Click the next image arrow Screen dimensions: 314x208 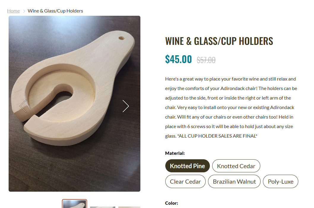tap(126, 106)
